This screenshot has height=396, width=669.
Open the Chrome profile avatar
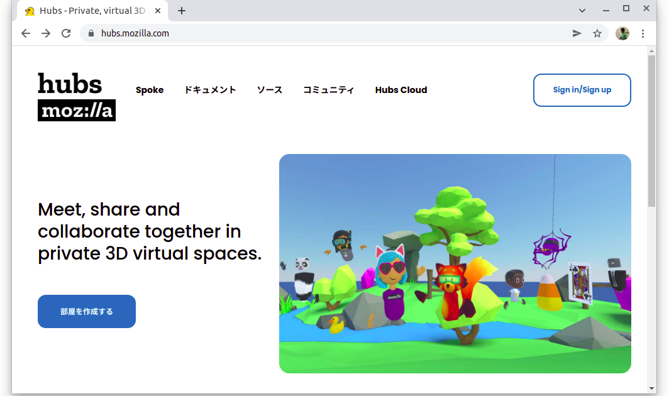622,33
